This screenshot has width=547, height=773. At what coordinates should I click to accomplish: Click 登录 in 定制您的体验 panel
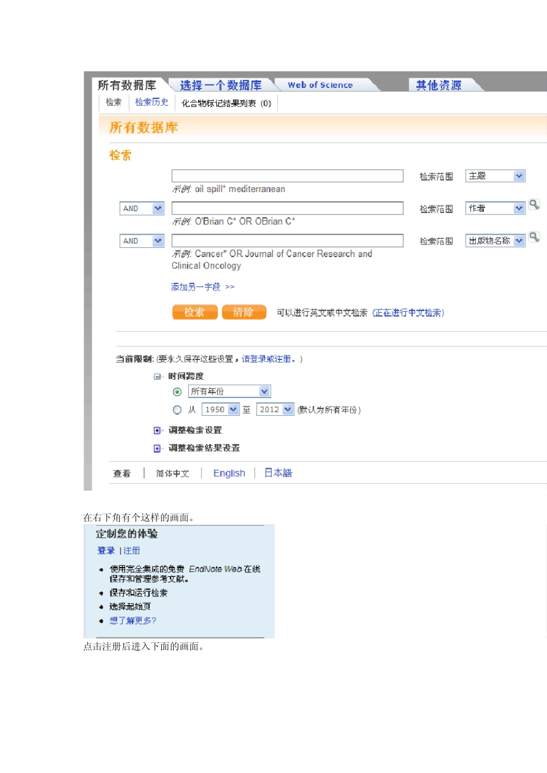coord(106,551)
